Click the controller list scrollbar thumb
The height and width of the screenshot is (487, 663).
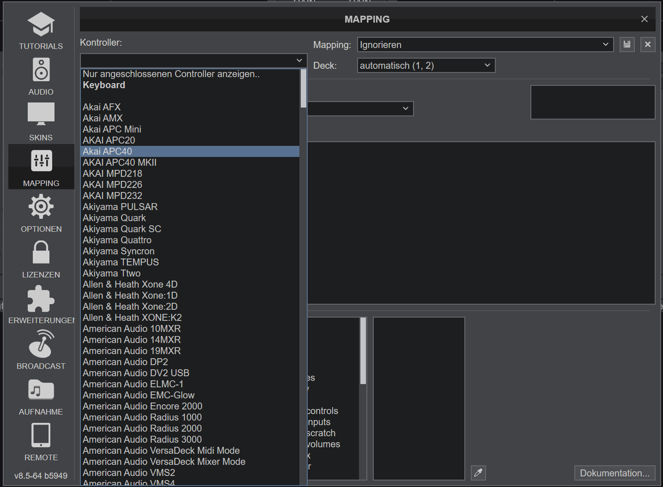[x=304, y=88]
